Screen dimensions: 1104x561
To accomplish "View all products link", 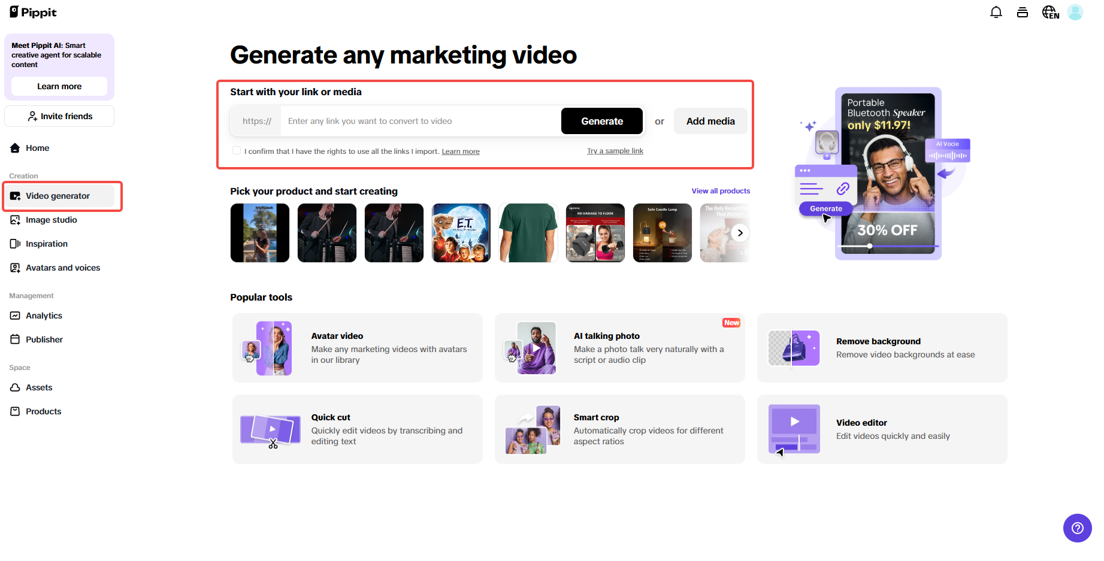I will click(x=721, y=190).
